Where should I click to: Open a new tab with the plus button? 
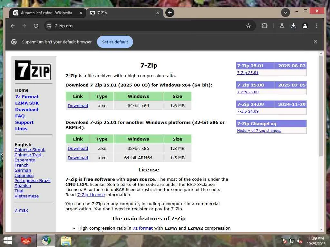pos(170,13)
